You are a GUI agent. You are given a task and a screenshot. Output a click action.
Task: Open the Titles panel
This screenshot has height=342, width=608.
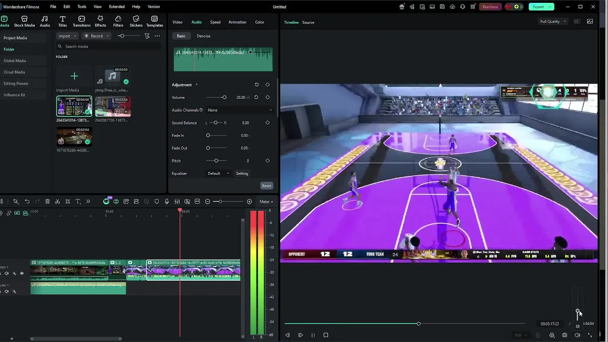[x=62, y=21]
